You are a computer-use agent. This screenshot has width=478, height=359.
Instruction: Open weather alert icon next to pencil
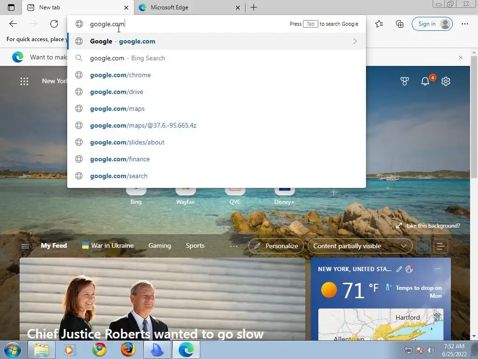point(409,269)
